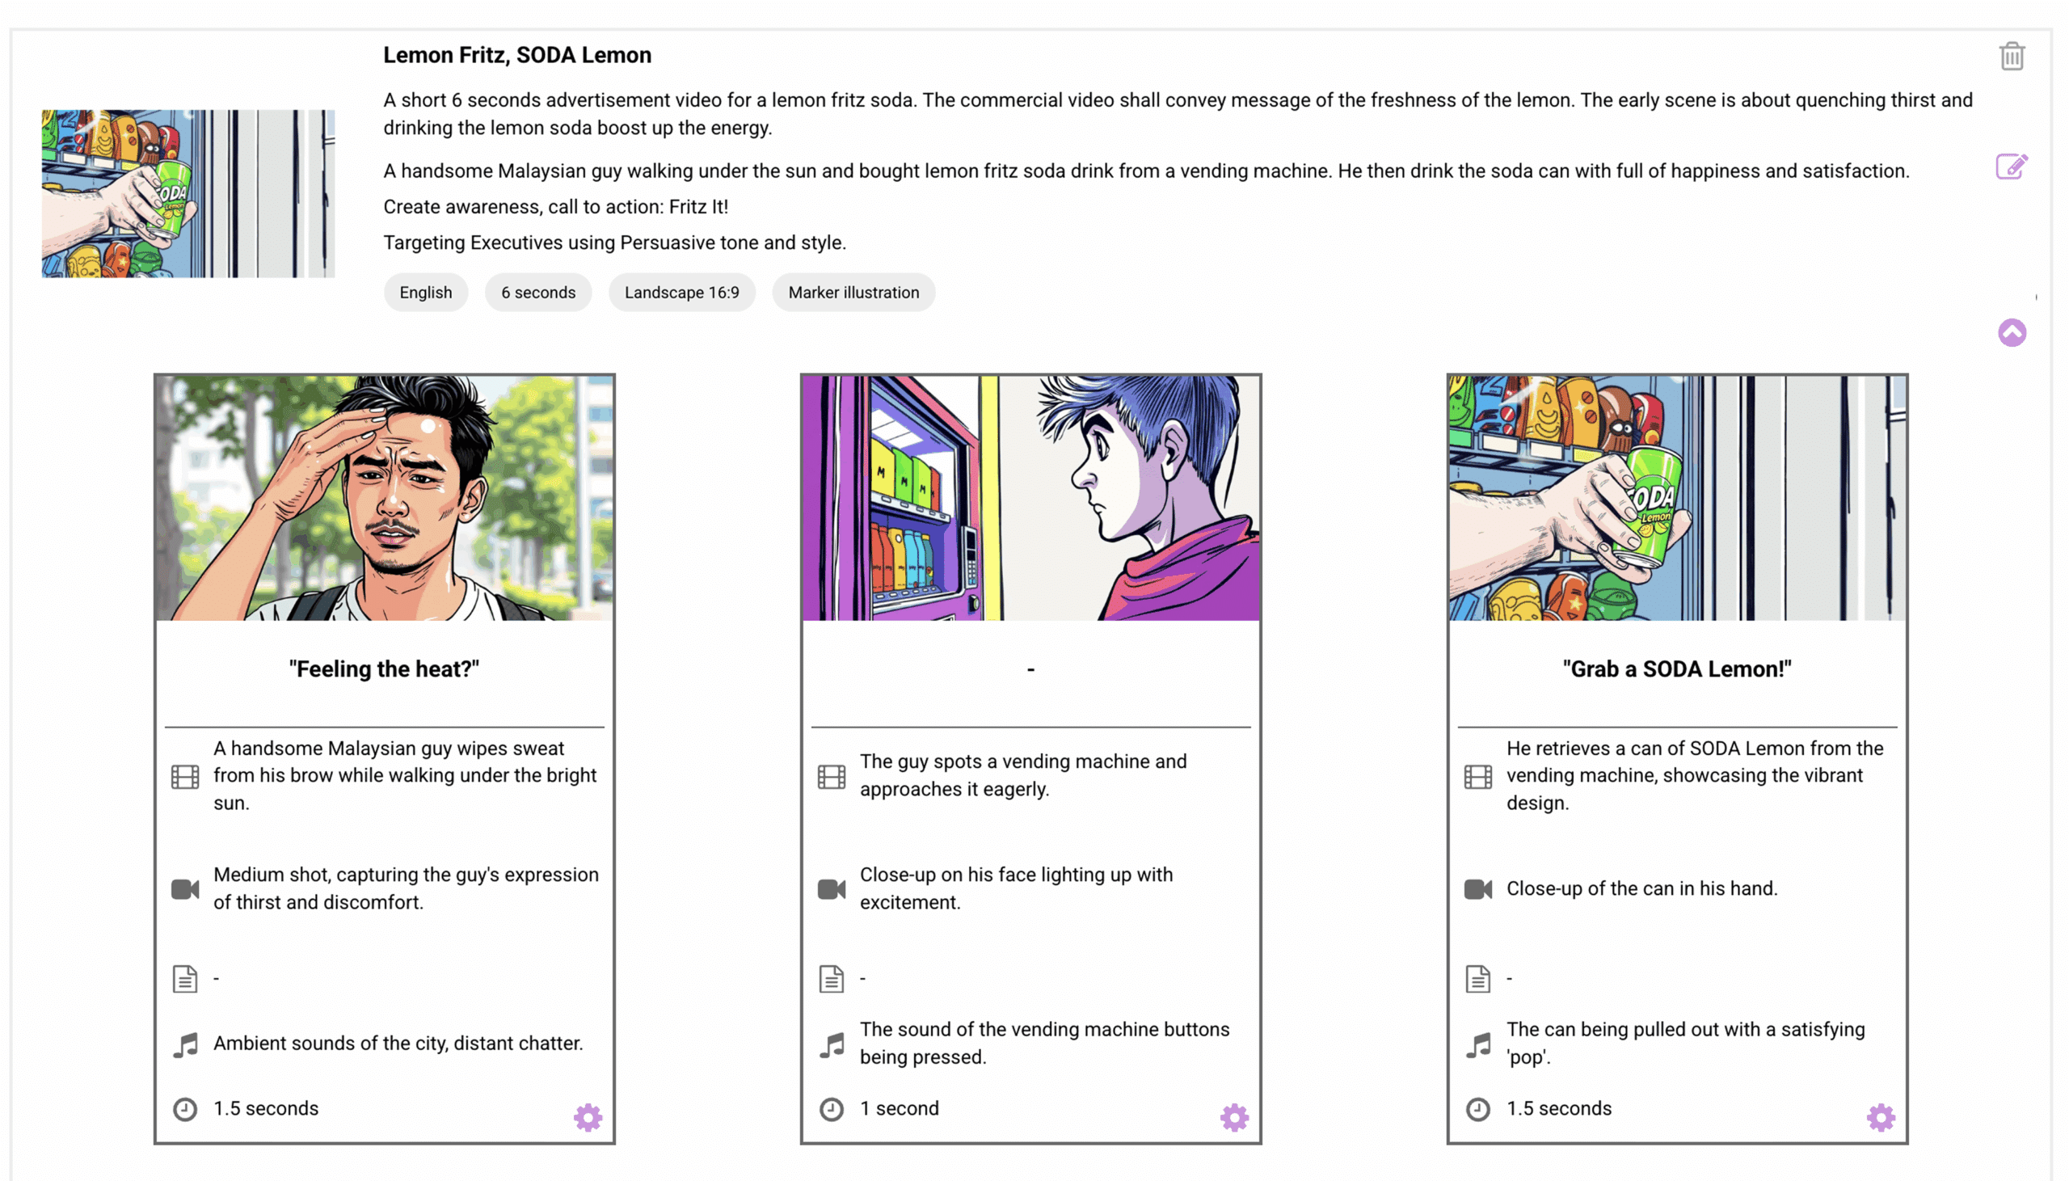The width and height of the screenshot is (2069, 1181).
Task: Collapse storyboard with purple up-arrow icon
Action: point(2012,332)
